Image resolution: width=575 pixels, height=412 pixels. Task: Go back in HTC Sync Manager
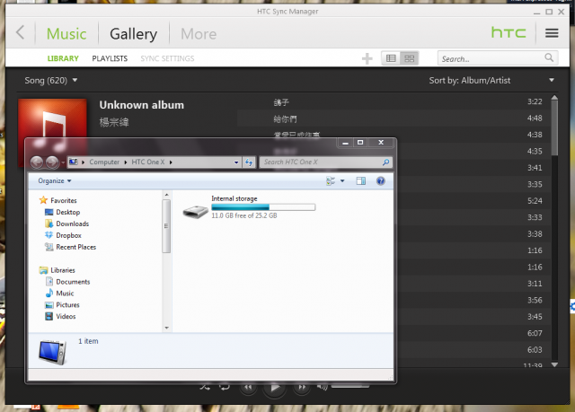[21, 32]
